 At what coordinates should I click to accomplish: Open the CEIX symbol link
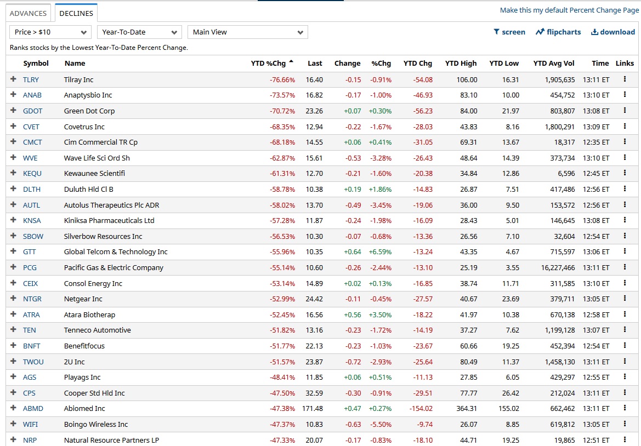click(30, 283)
